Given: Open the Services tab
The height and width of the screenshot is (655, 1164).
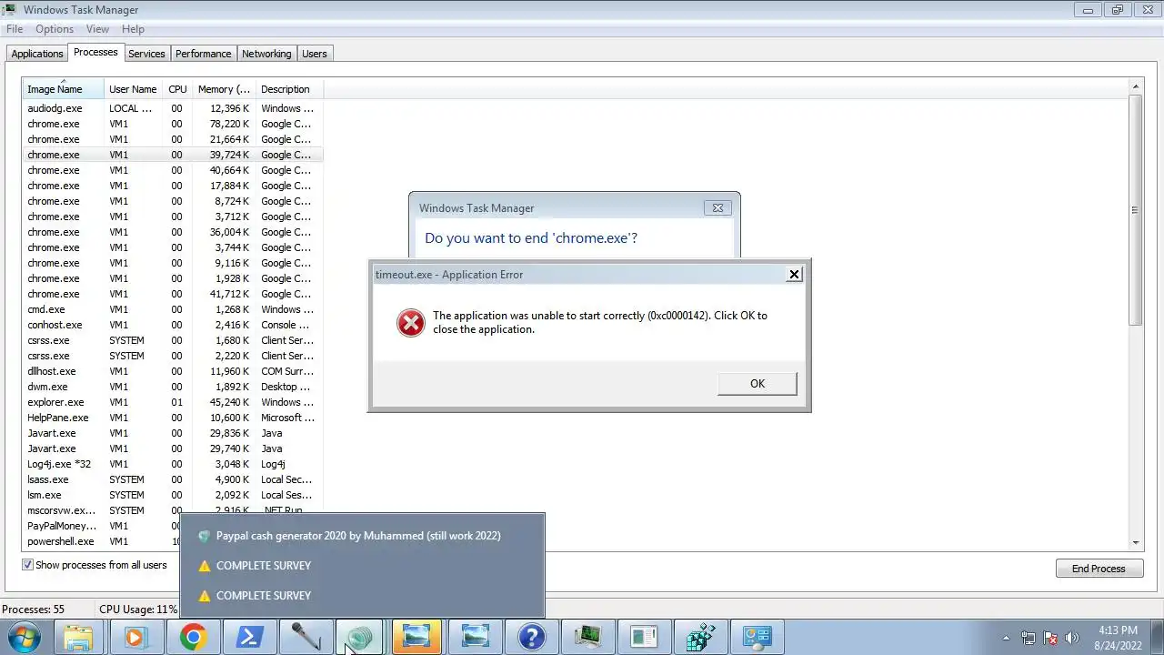Looking at the screenshot, I should [146, 54].
